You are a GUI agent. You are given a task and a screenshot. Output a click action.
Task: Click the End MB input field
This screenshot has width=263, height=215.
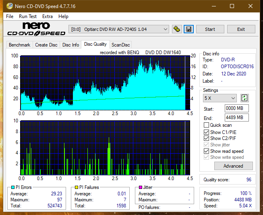pos(236,118)
